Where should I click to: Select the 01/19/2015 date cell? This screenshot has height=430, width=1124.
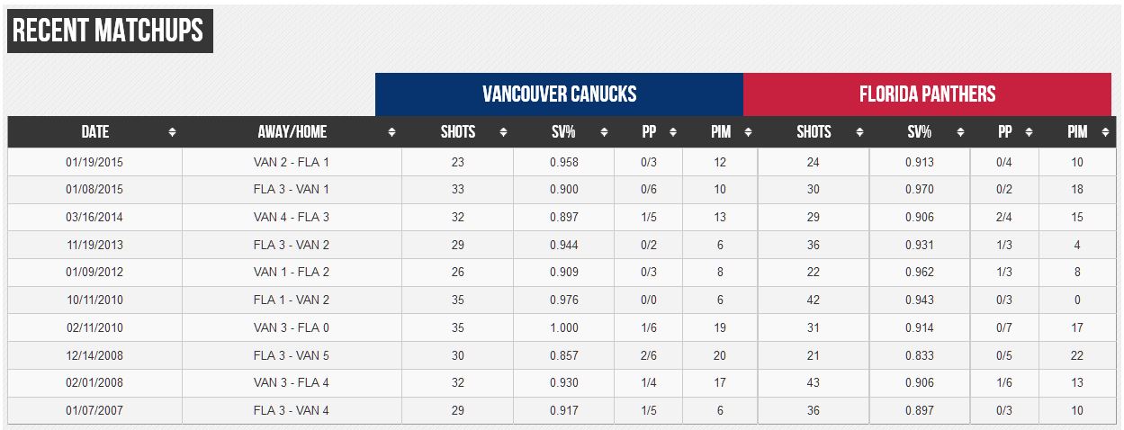pos(94,163)
